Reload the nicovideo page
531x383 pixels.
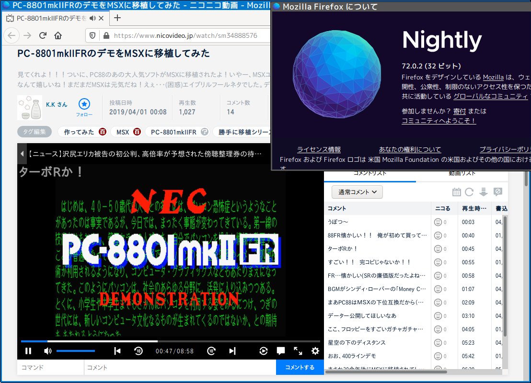pos(43,35)
